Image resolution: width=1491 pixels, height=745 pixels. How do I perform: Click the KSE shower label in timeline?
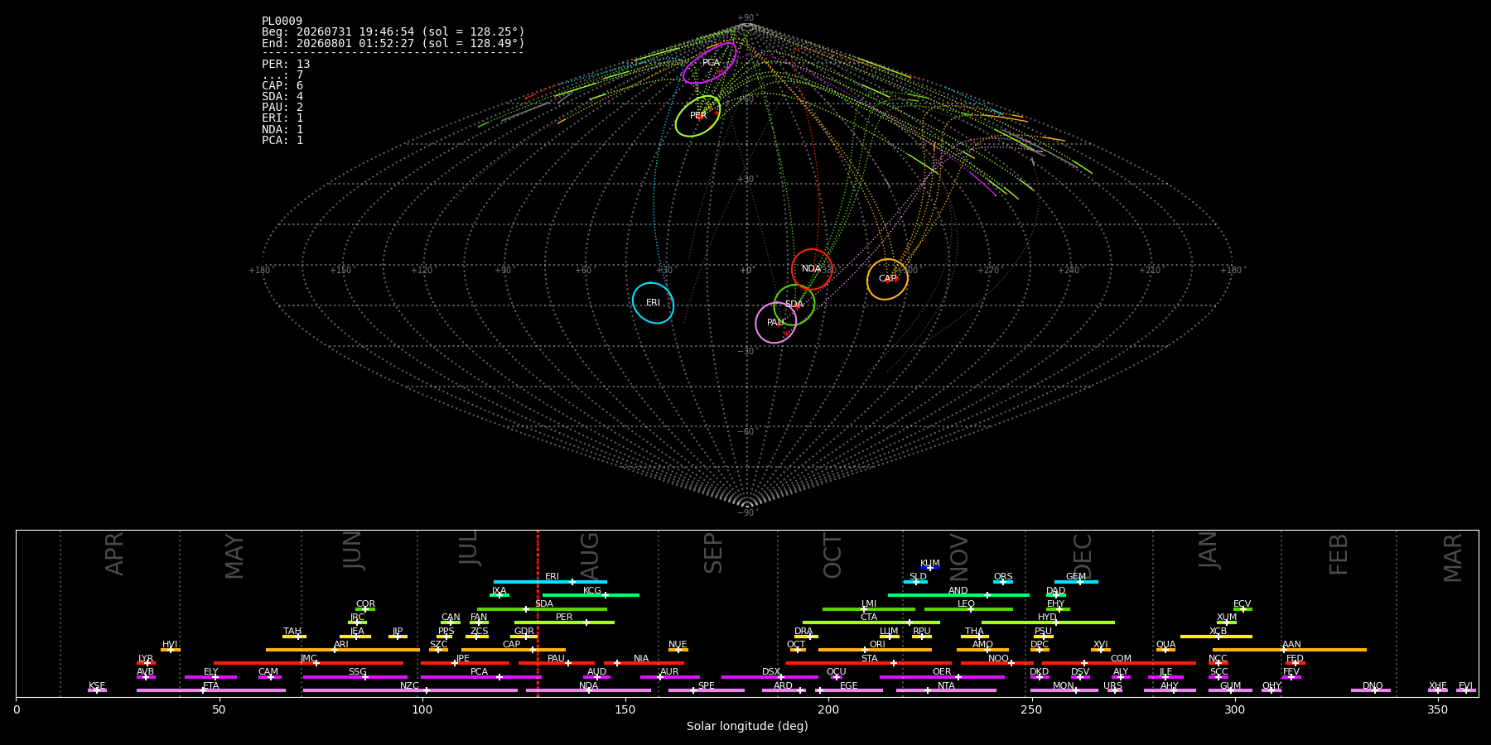pos(97,686)
